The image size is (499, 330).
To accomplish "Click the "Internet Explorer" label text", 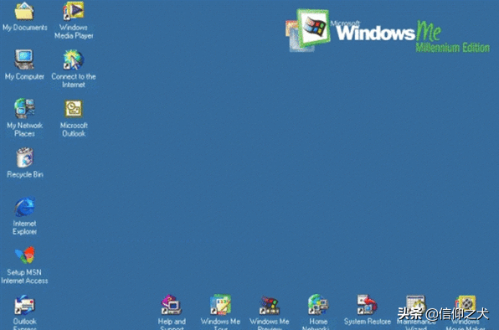I will click(x=24, y=228).
